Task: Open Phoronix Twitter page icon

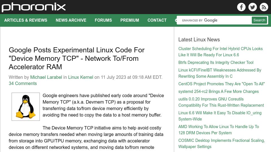Action: [x=252, y=7]
